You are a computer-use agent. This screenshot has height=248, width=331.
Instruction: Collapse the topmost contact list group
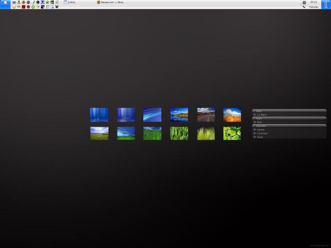click(289, 111)
